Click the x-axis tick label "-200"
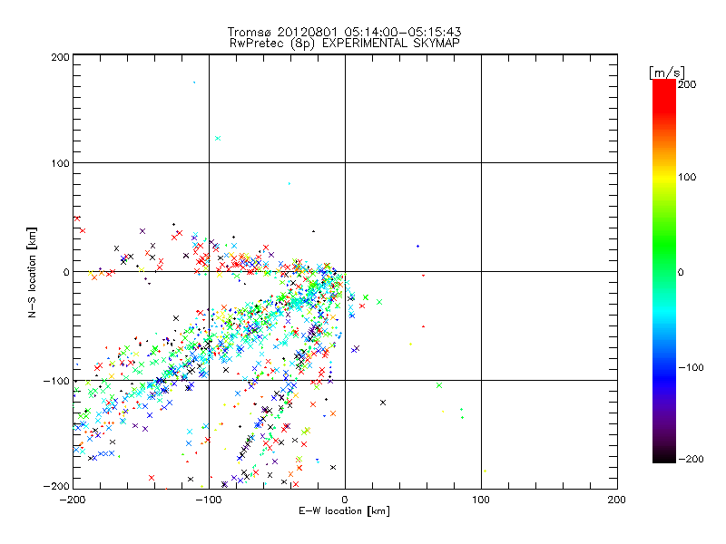This screenshot has height=544, width=726. pos(73,500)
